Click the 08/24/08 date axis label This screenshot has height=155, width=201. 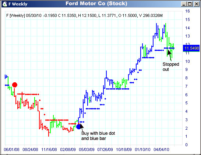[31, 149]
